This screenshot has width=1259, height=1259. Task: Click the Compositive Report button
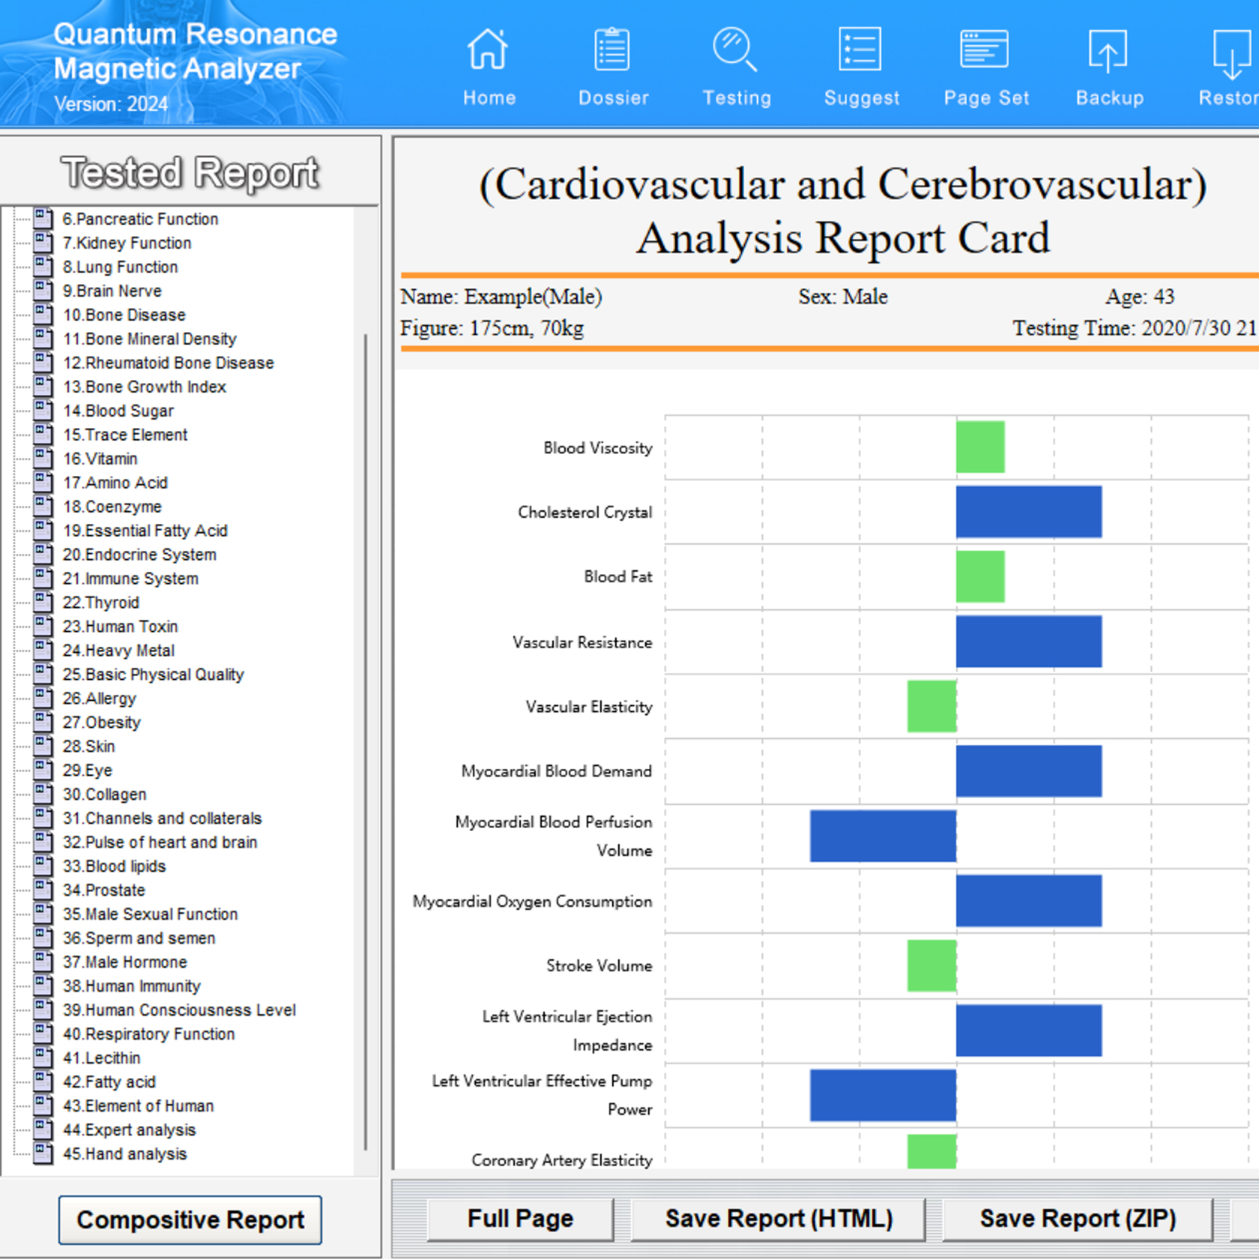[190, 1220]
